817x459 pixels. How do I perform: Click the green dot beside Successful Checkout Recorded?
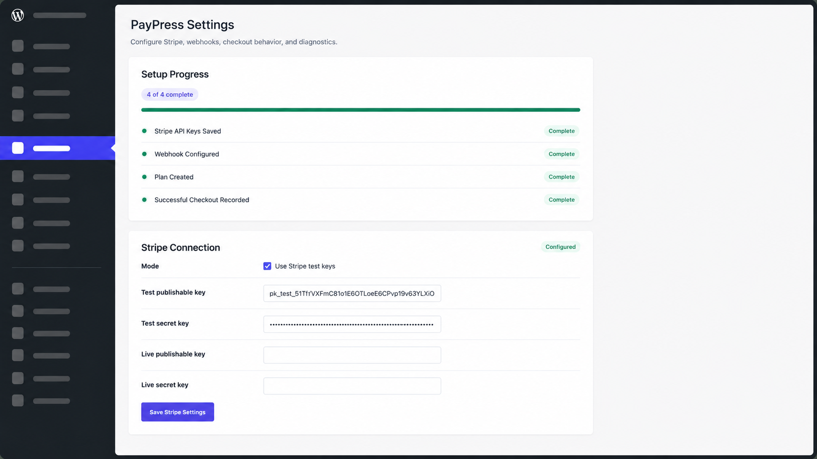point(144,200)
